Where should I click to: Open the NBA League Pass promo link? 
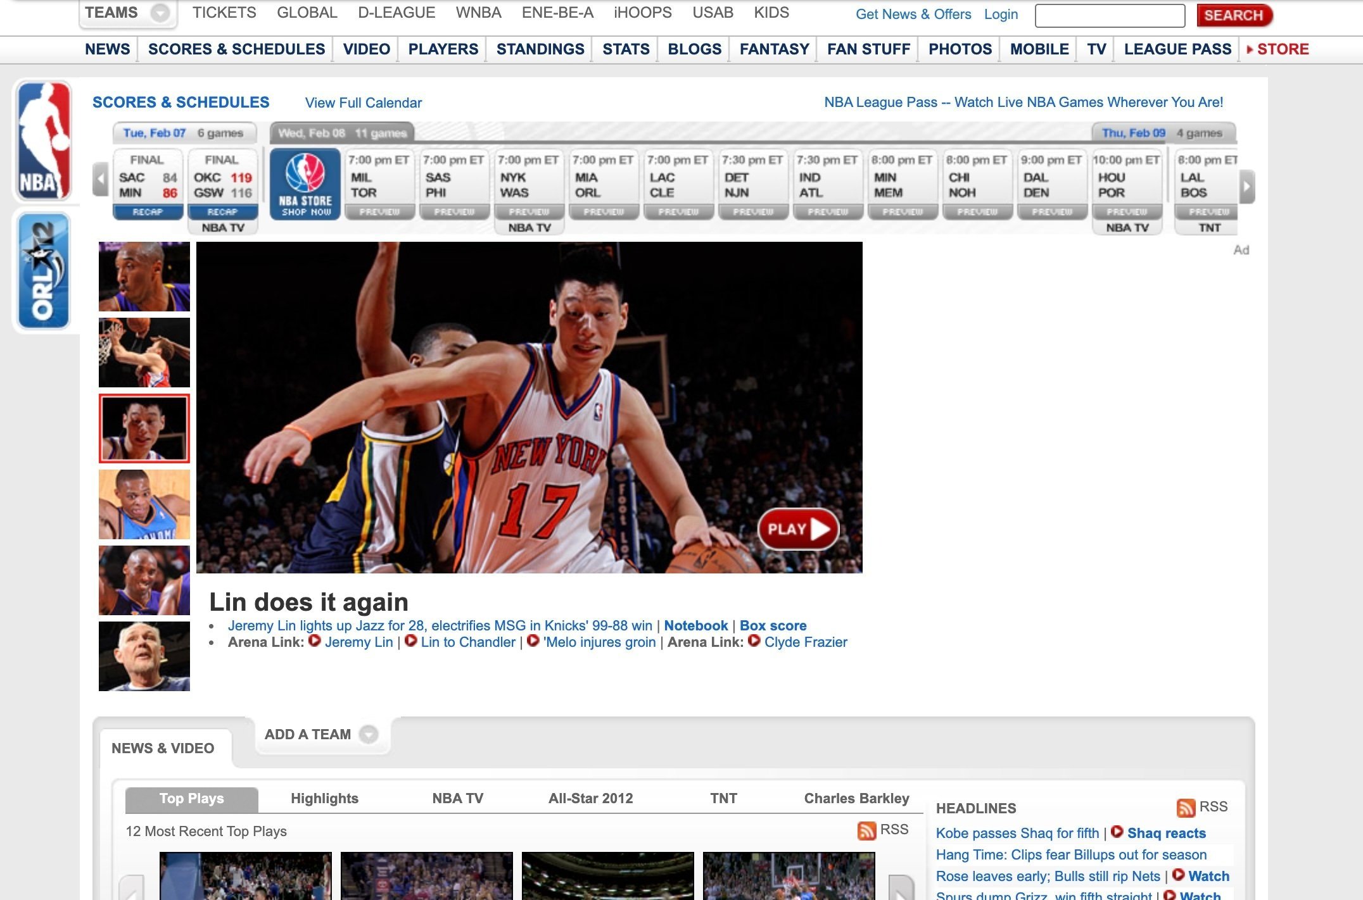[x=1024, y=102]
